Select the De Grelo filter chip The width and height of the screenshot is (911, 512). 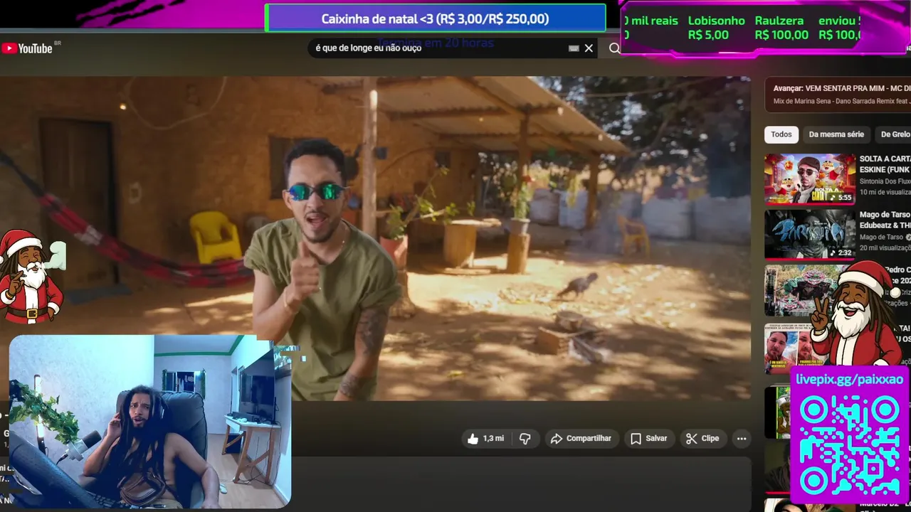click(895, 134)
